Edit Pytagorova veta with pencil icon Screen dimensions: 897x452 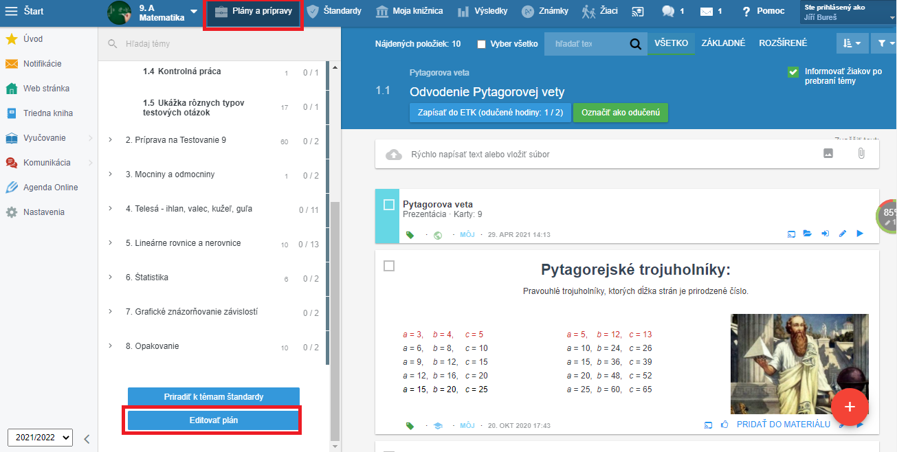tap(843, 234)
